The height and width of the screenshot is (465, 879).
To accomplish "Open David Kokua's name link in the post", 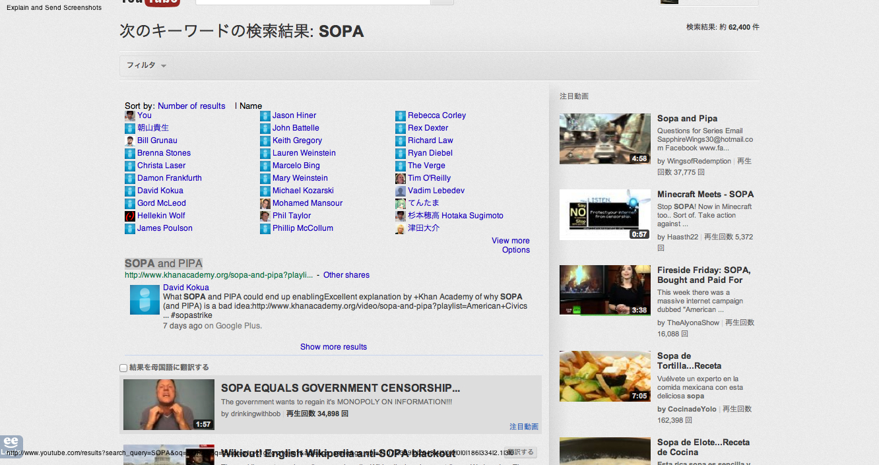I will [186, 288].
